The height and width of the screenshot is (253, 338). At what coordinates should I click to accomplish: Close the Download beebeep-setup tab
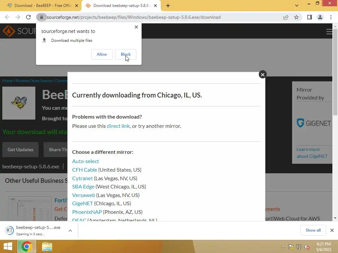[x=155, y=6]
